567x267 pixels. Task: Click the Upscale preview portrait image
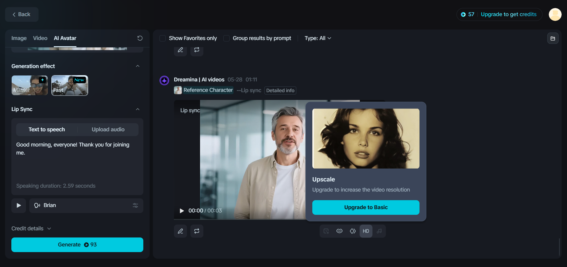[x=366, y=138]
